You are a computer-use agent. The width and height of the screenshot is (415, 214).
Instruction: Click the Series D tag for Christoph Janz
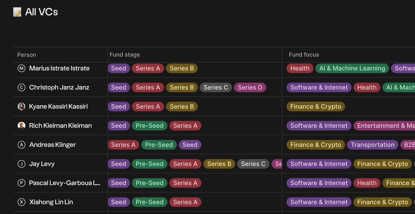click(250, 87)
